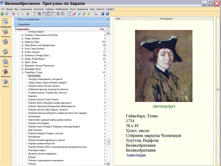221x166 pixels.
Task: Expand the Блейк, Уильям tree node
Action: 22,52
